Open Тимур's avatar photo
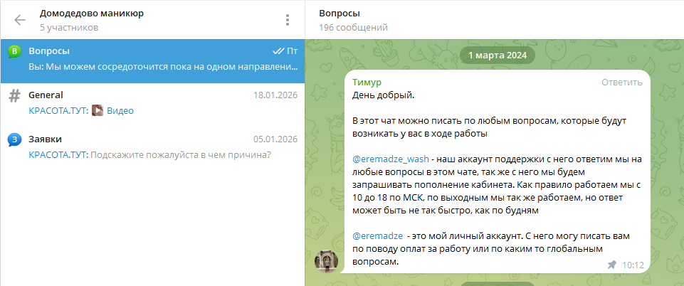Screen dimensions: 684x286 [326, 261]
